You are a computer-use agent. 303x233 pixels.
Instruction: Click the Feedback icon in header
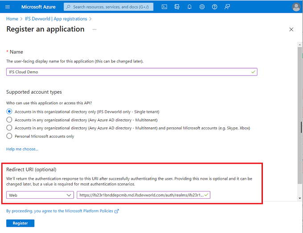[227, 7]
